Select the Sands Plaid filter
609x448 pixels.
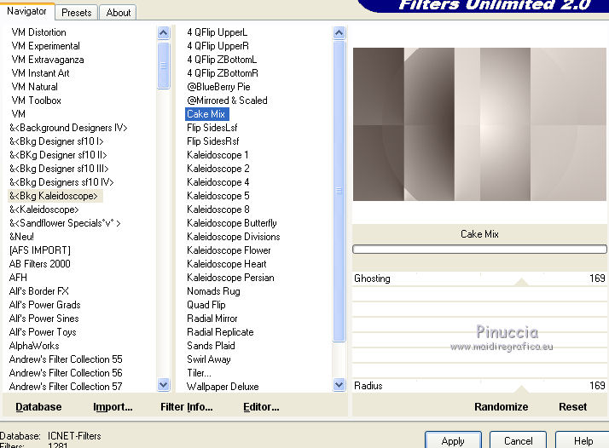pos(211,346)
